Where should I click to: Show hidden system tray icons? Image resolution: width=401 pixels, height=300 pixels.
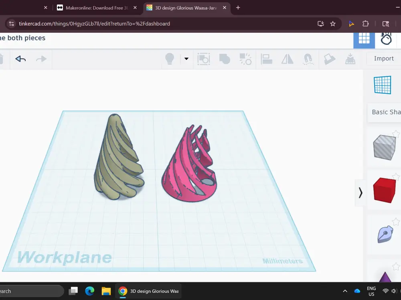pyautogui.click(x=345, y=291)
